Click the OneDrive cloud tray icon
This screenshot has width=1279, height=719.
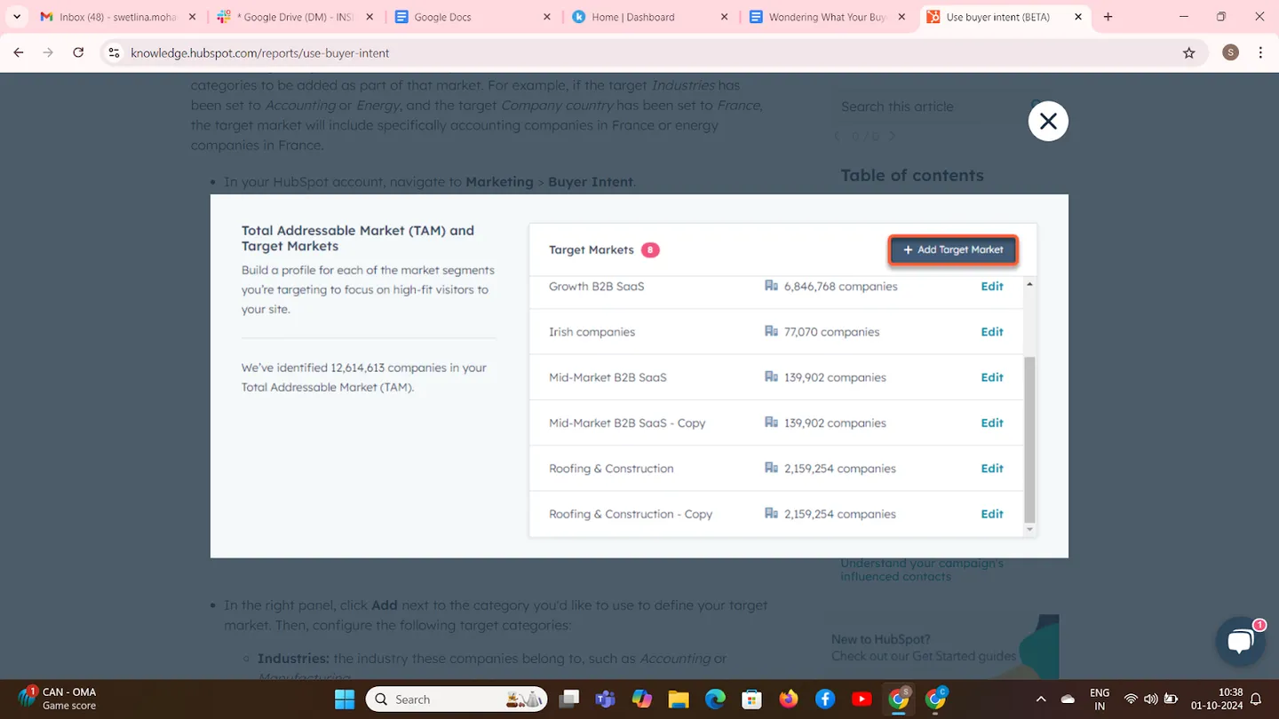pos(1068,699)
